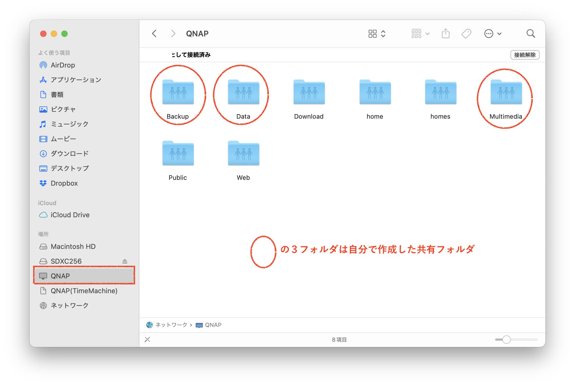Click ネットワーク in the path bar
Screen dimensions: 575x386
pyautogui.click(x=171, y=325)
